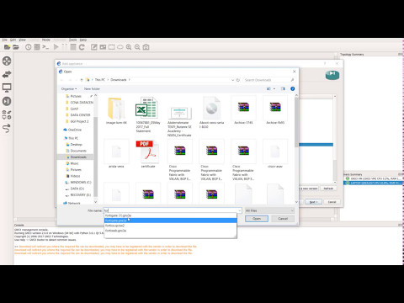This screenshot has height=303, width=404.
Task: Open the Help menu in GNS3
Action: pyautogui.click(x=83, y=40)
